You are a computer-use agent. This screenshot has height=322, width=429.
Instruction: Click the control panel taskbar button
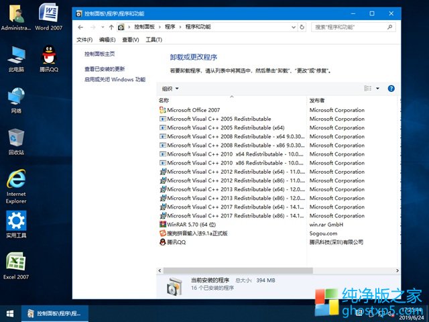[x=55, y=313]
